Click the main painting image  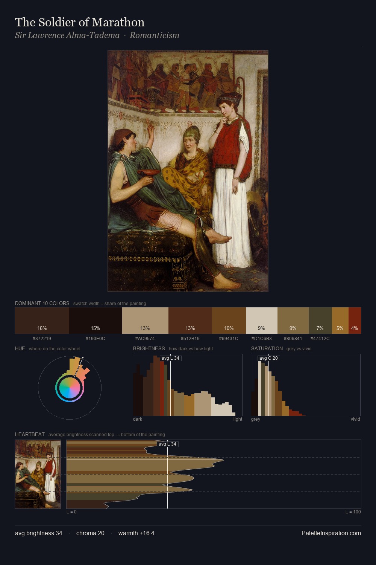tap(188, 171)
